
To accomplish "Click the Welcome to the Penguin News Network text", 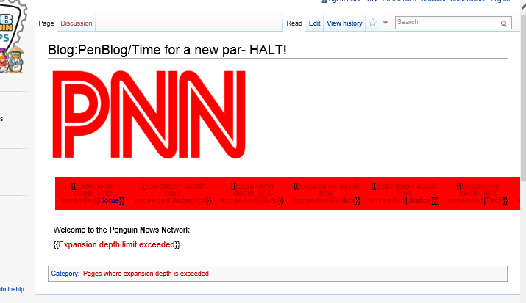I will [121, 230].
